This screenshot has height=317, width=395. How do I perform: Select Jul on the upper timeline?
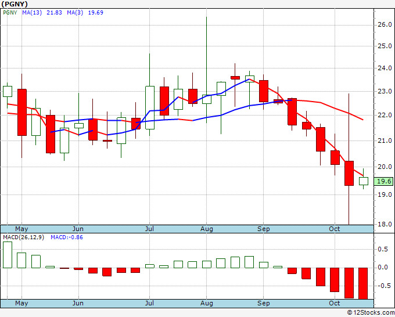coord(149,229)
